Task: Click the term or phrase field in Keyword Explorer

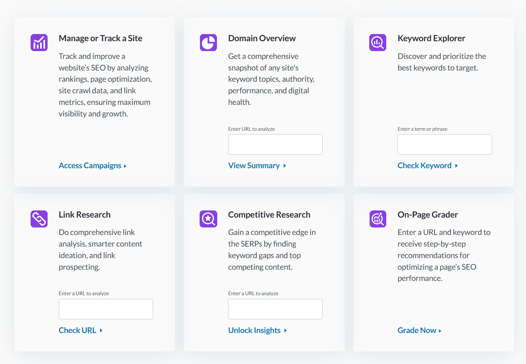Action: point(444,144)
